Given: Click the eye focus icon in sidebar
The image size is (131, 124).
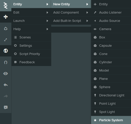Looking at the screenshot, I should click(x=6, y=74).
